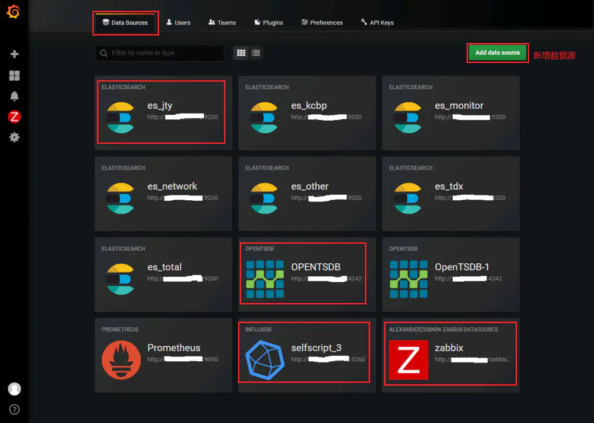Open the Grafana logo home menu
The image size is (594, 423).
click(13, 11)
